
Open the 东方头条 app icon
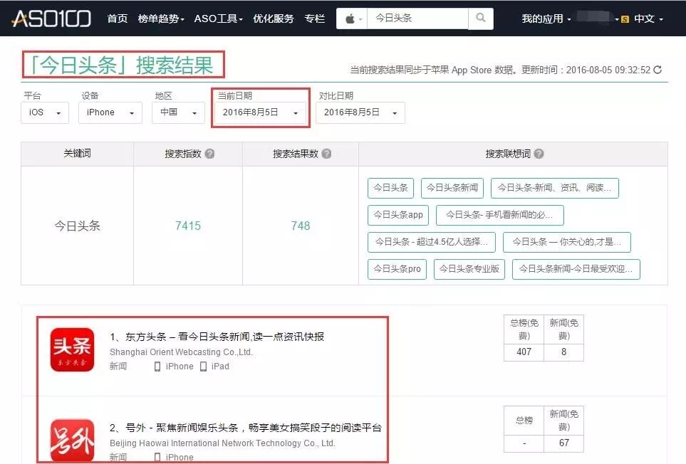[x=72, y=350]
